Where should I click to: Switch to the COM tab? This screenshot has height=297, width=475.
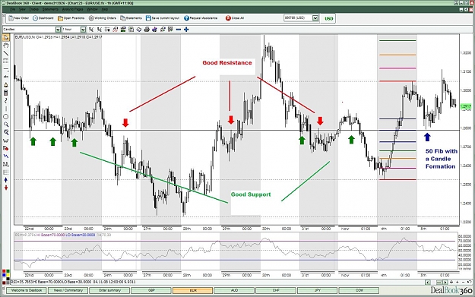[x=359, y=290]
